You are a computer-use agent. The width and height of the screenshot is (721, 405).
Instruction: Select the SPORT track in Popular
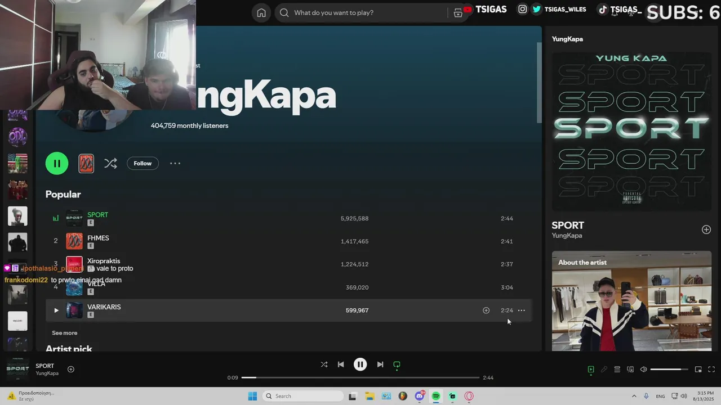point(288,218)
